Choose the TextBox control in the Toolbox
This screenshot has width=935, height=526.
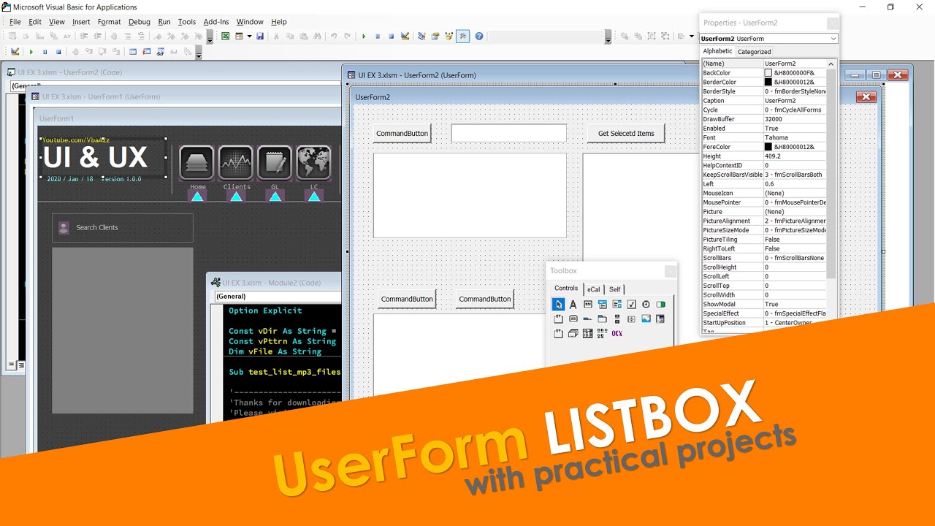click(x=588, y=305)
